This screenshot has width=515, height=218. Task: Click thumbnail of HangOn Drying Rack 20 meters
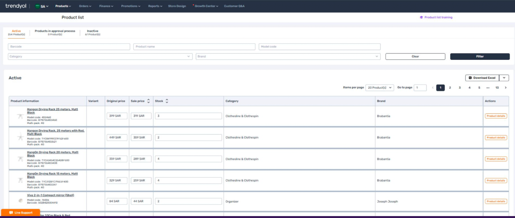[x=20, y=159]
